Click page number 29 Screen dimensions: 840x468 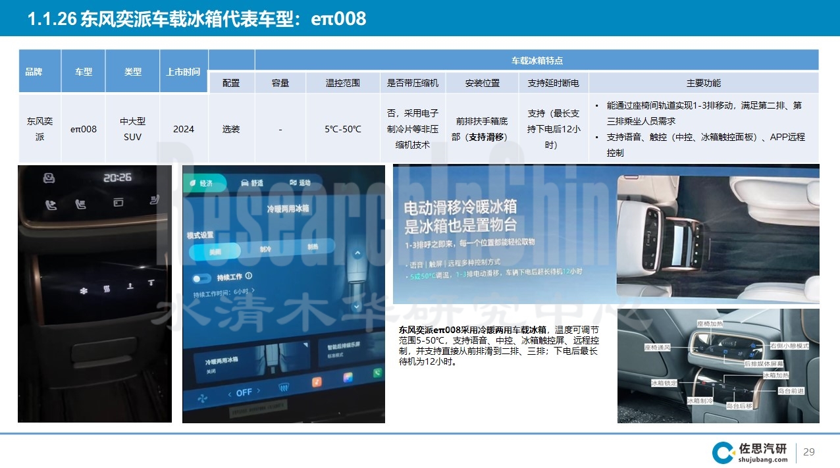click(x=809, y=452)
